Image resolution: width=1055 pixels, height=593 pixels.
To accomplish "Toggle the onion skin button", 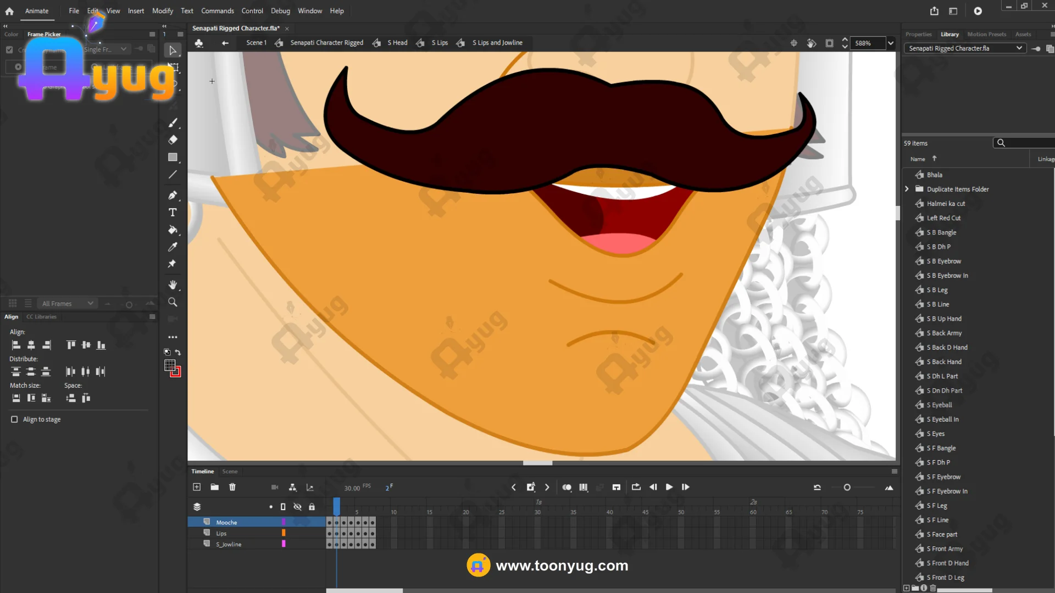I will (567, 487).
